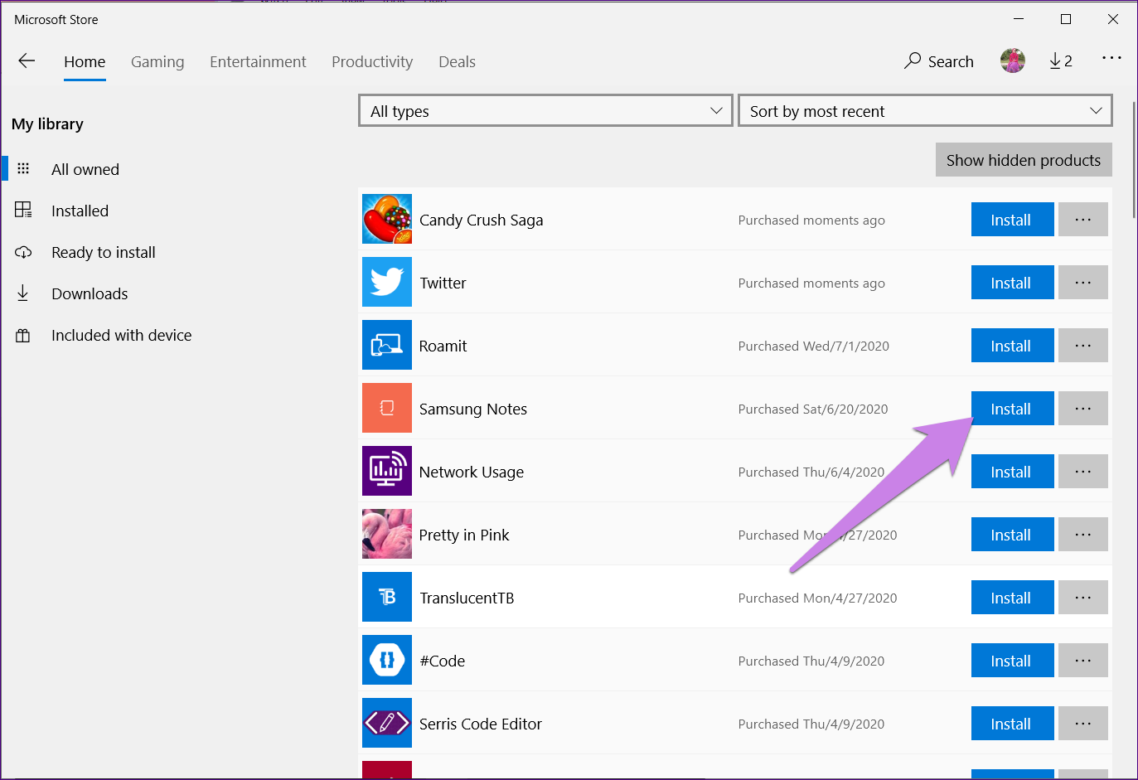Click the My library heading

[x=47, y=124]
